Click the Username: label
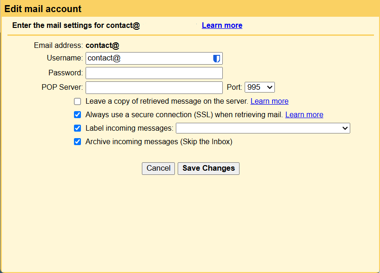 65,58
